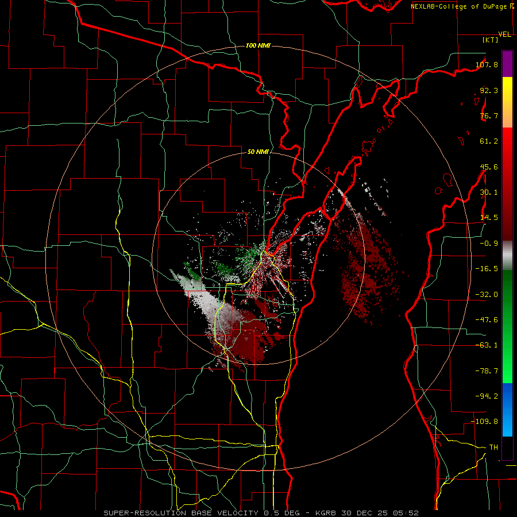Click the -63.1 velocity scale value
The width and height of the screenshot is (517, 517).
point(487,345)
